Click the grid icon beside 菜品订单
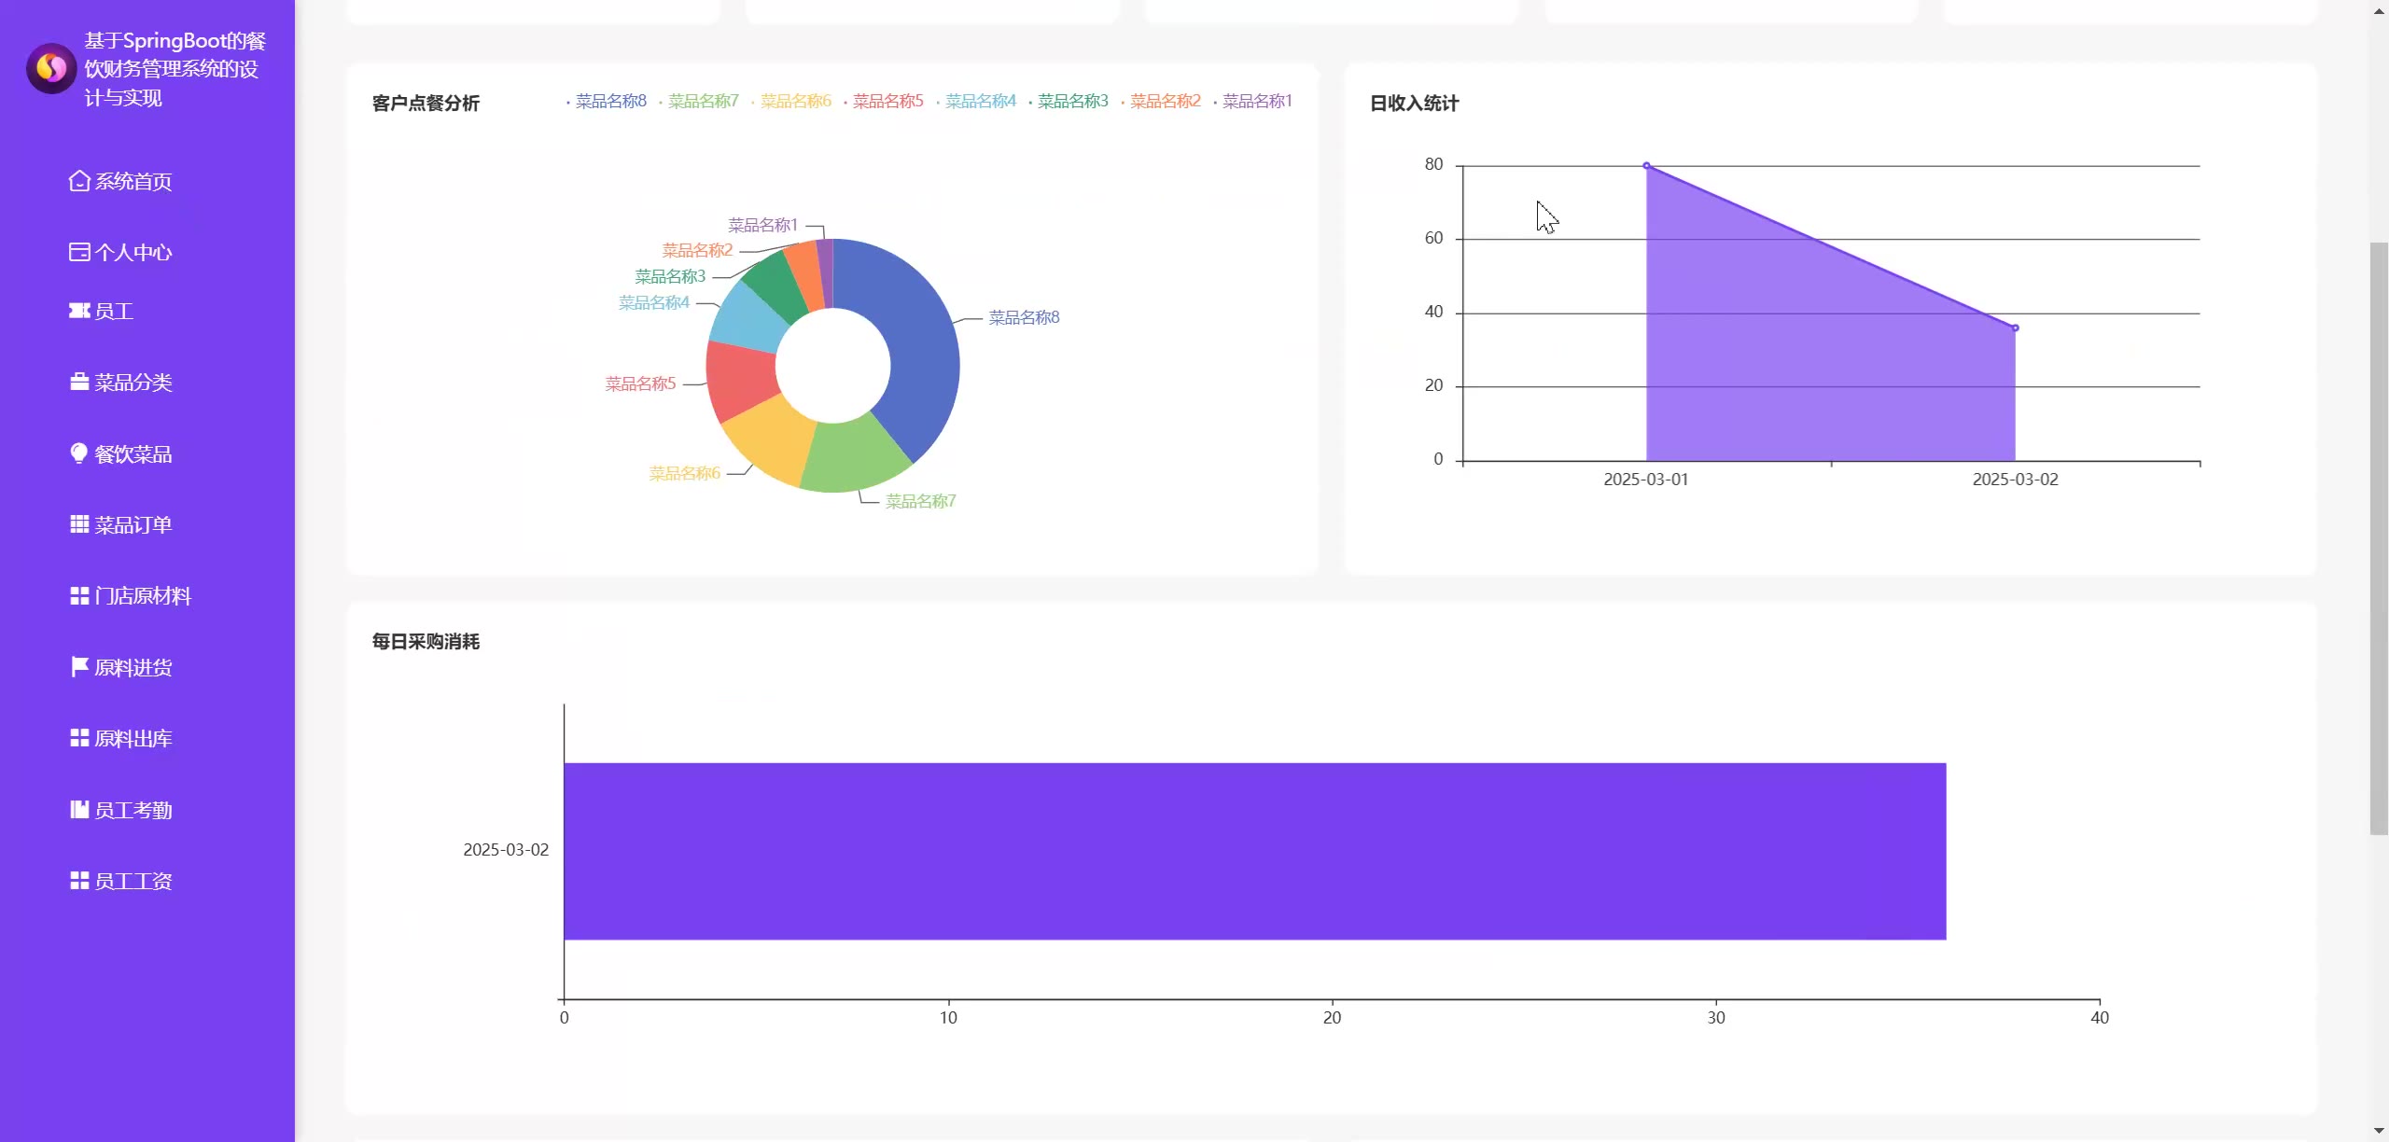Screen dimensions: 2389x1142 (79, 524)
